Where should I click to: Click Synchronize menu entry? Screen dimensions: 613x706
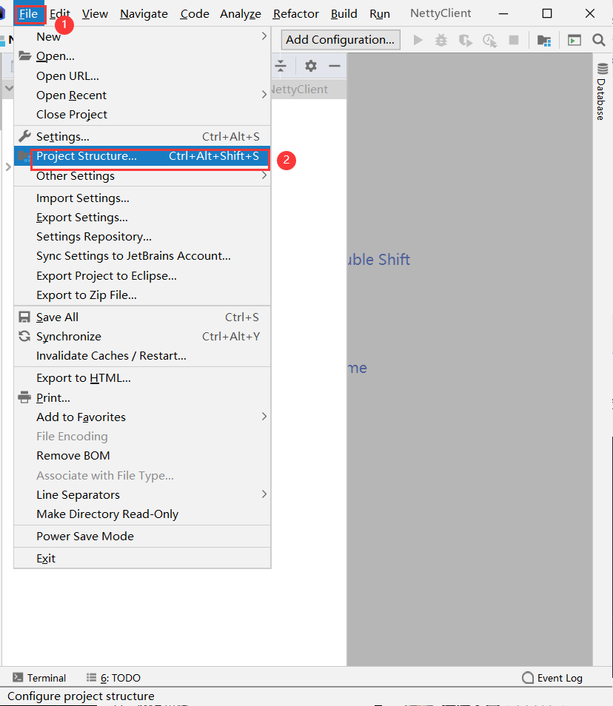142,336
